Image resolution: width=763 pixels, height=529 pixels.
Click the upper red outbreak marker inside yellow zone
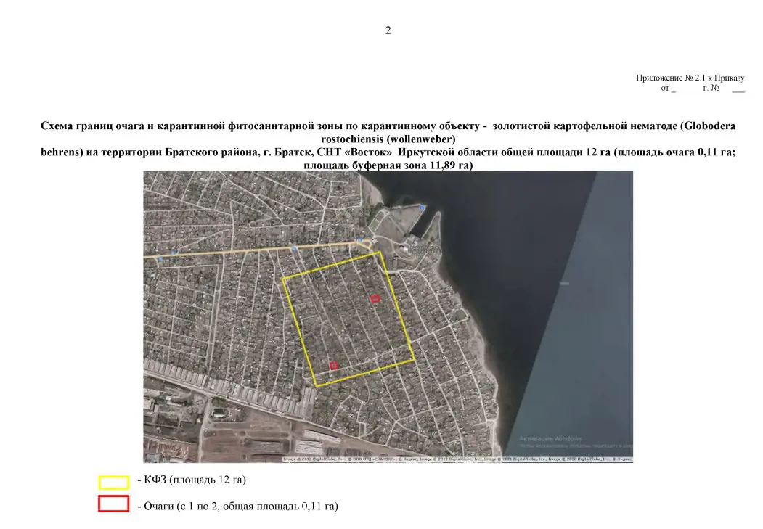(375, 298)
